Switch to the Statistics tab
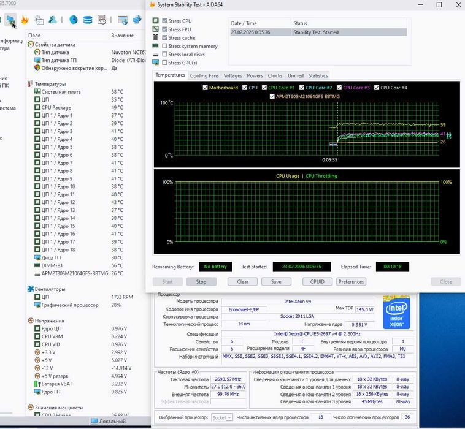This screenshot has width=465, height=429. [x=318, y=75]
